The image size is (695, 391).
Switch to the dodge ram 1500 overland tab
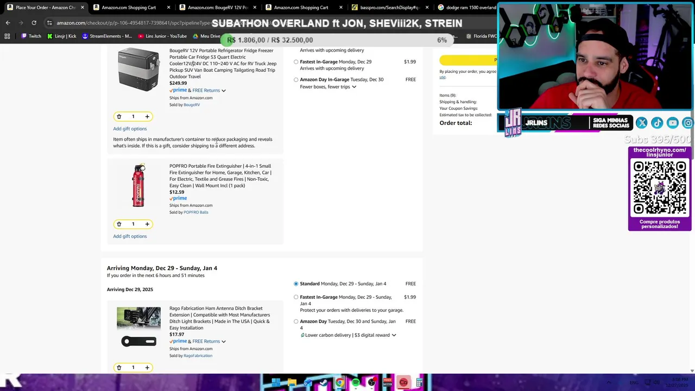click(467, 8)
